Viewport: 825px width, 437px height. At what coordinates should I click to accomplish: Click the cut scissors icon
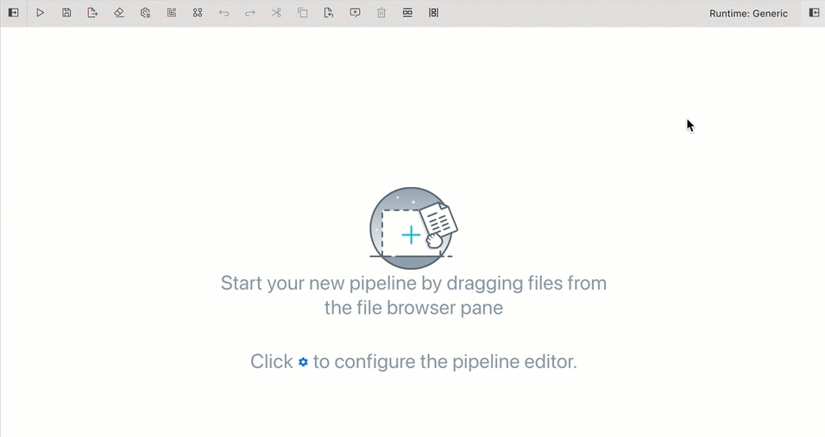(276, 13)
